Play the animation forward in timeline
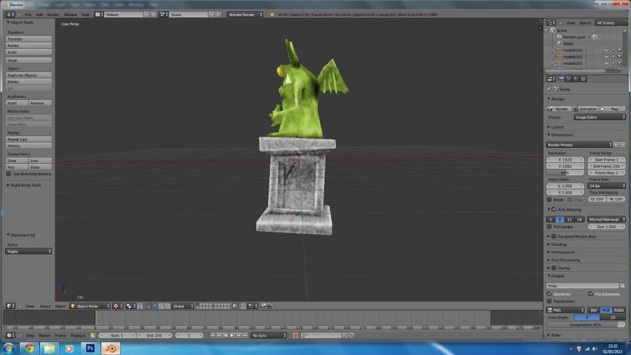This screenshot has height=355, width=631. [232, 335]
